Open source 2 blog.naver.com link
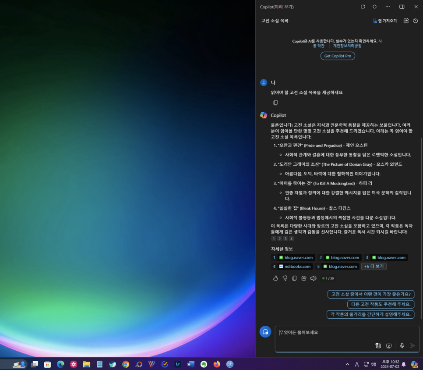The width and height of the screenshot is (423, 370). tap(339, 258)
